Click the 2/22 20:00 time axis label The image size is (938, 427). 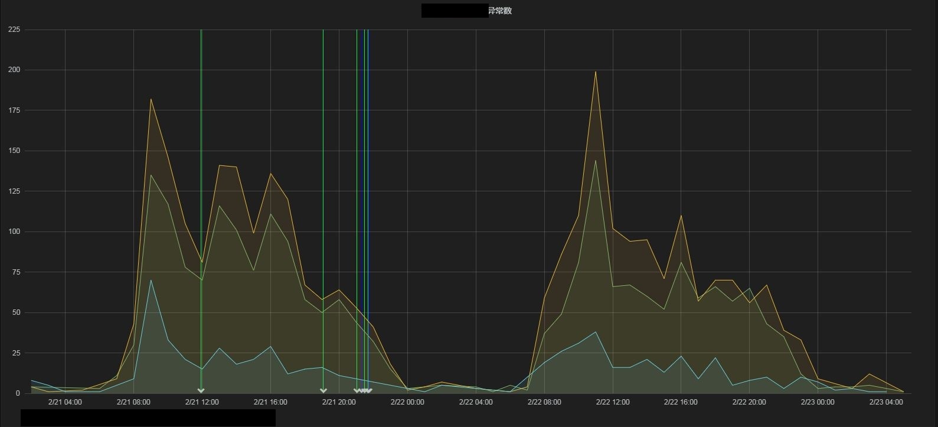[749, 402]
